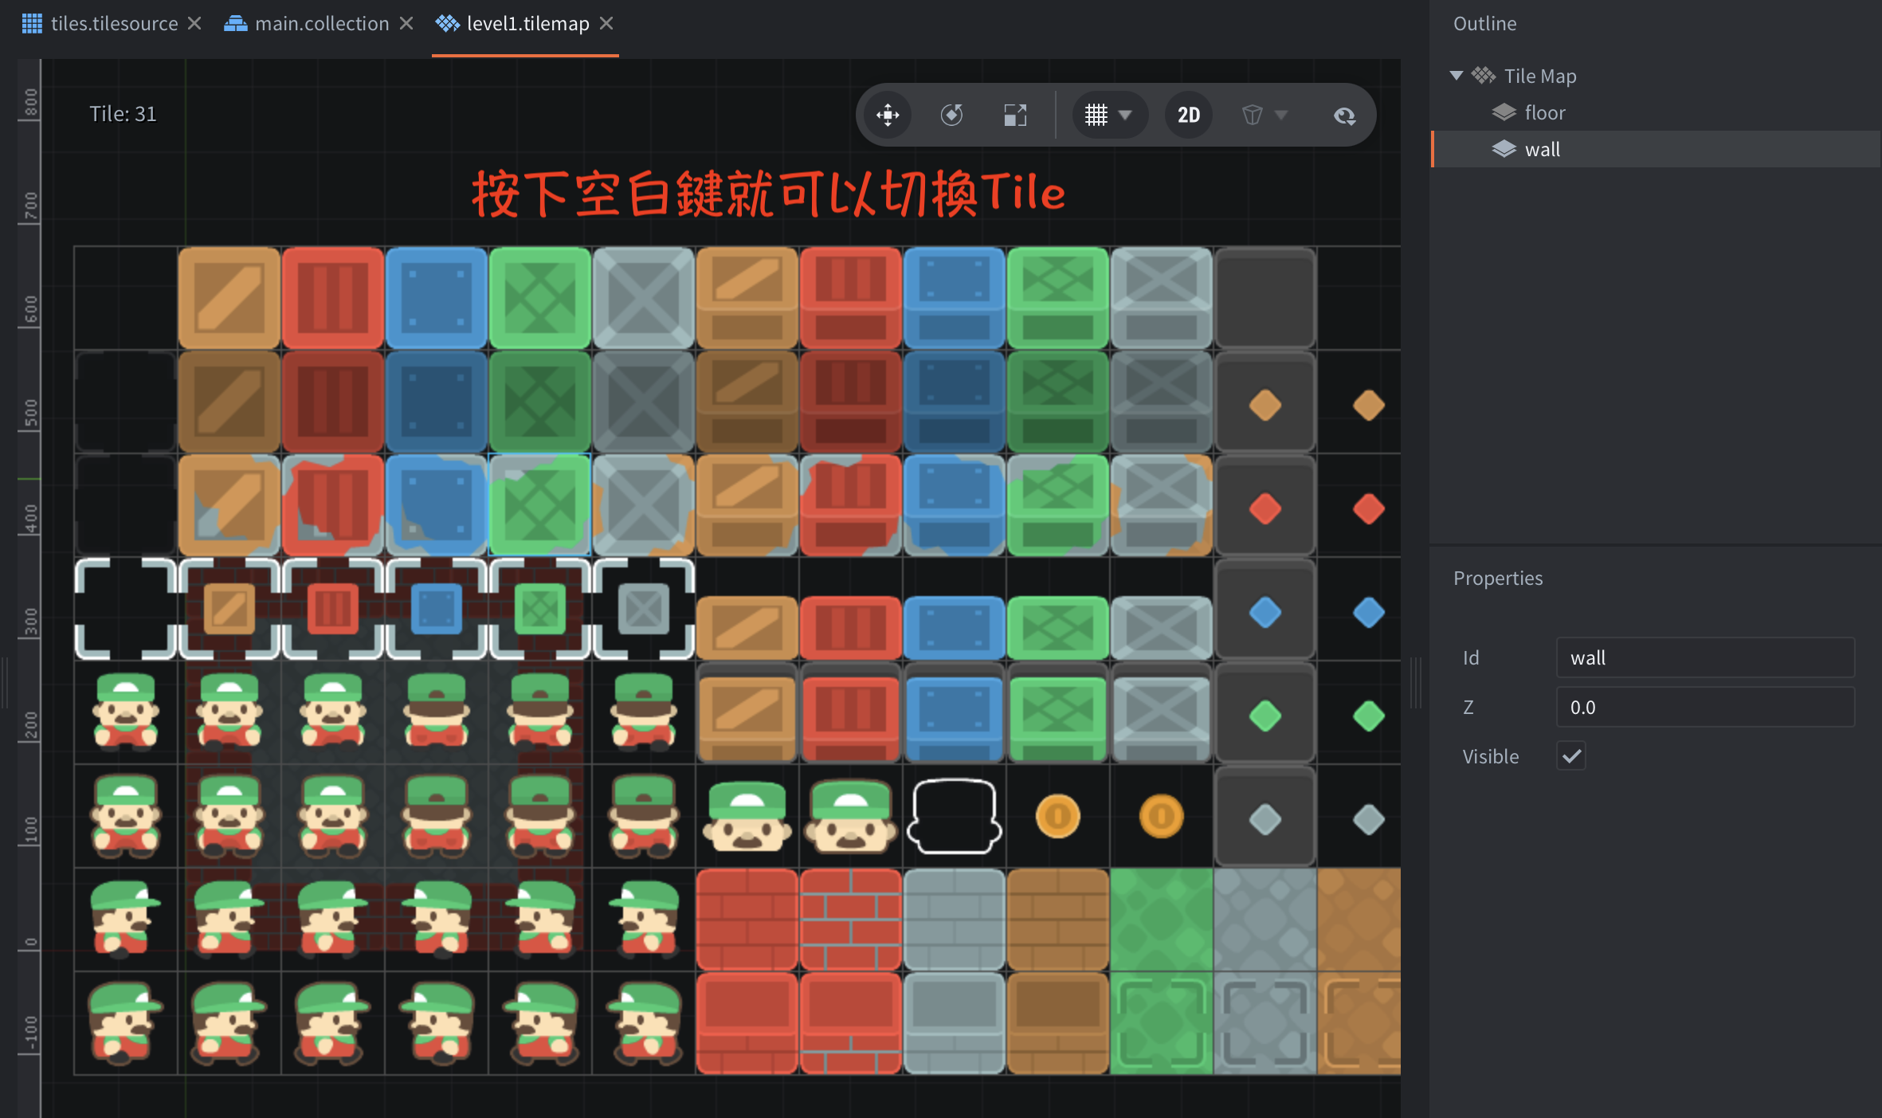Click the visibility filters eye icon
Viewport: 1882px width, 1118px height.
pyautogui.click(x=1344, y=116)
